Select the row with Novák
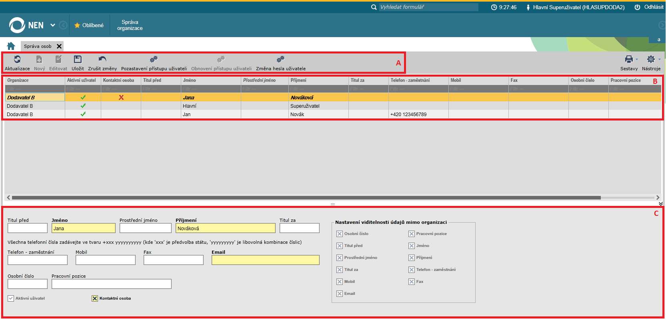Screen dimensions: 666x320 click(x=333, y=114)
